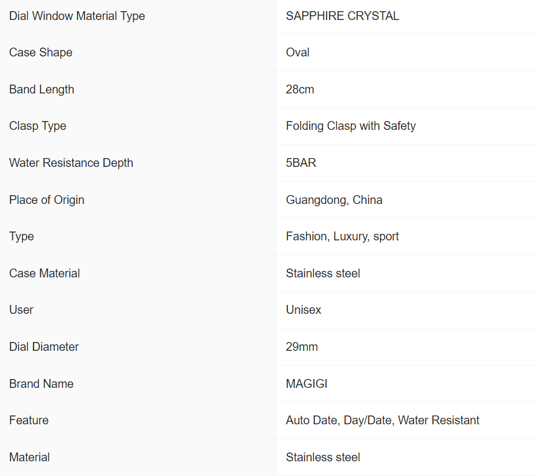Image resolution: width=537 pixels, height=476 pixels.
Task: Click the Unisex user value
Action: pos(303,310)
